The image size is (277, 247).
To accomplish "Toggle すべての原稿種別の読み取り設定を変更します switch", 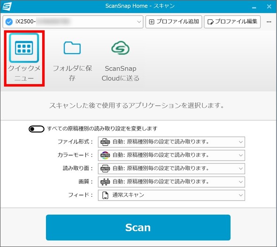I will pos(37,129).
